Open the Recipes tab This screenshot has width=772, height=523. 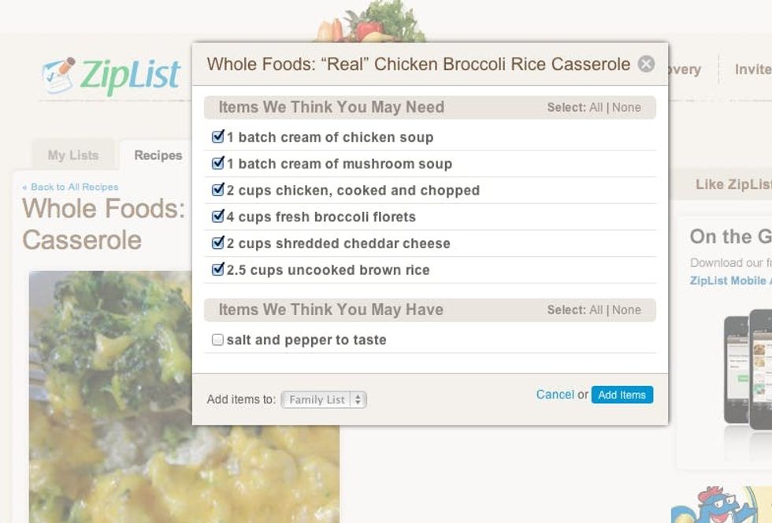[x=158, y=155]
